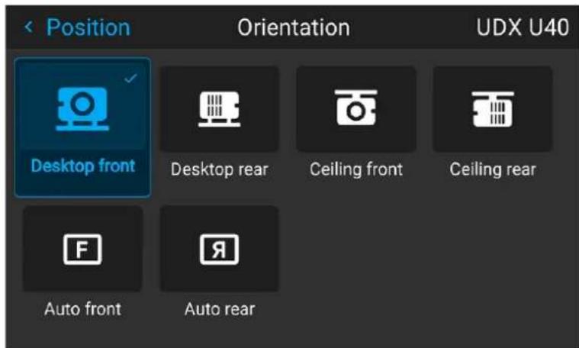Click the Auto front label text
579x348 pixels.
[x=82, y=309]
